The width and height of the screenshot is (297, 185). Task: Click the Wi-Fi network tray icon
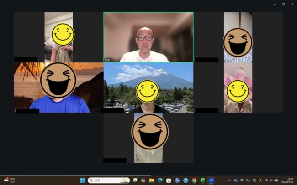pos(266,180)
